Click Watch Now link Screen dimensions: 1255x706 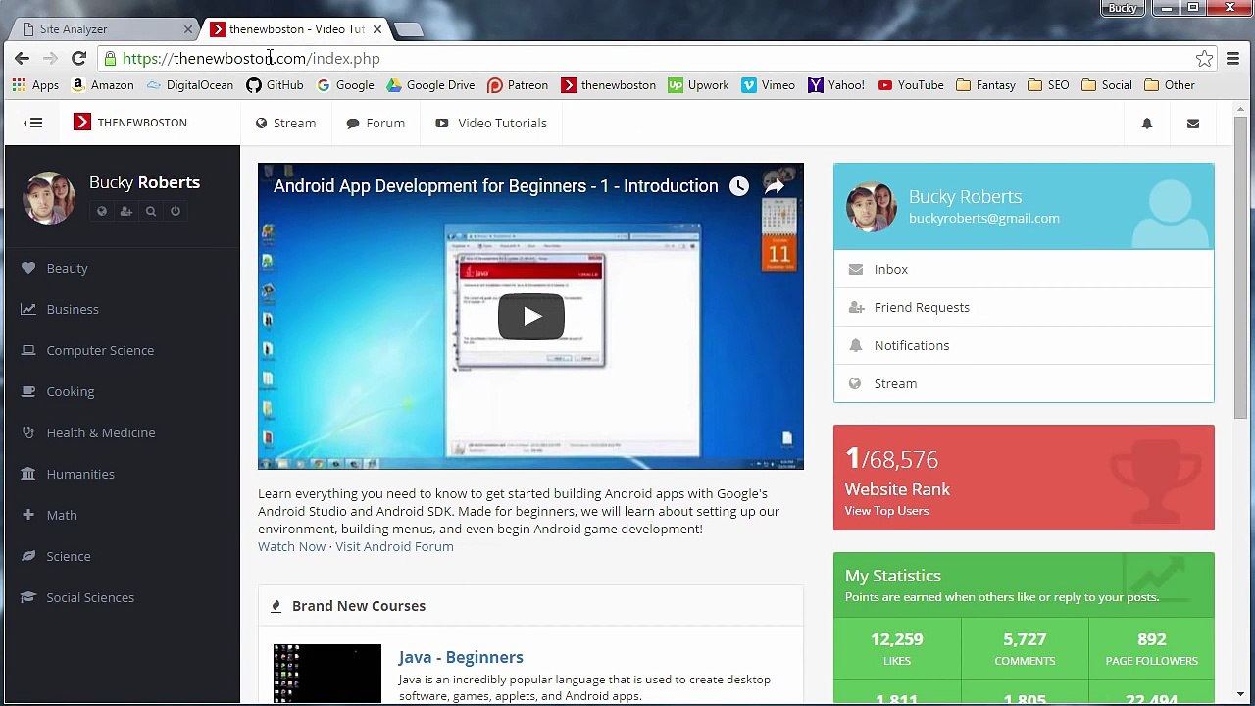(x=291, y=546)
